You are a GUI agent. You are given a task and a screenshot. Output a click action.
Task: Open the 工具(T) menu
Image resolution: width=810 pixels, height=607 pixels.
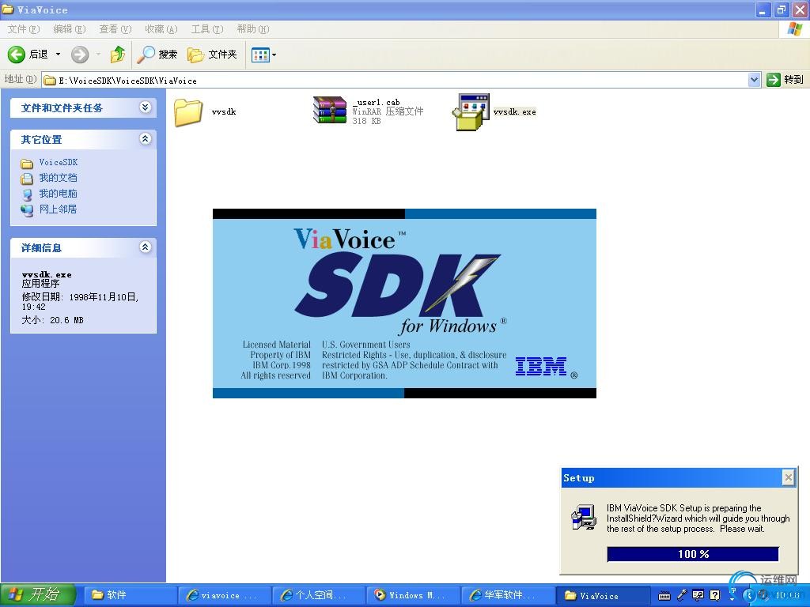207,29
